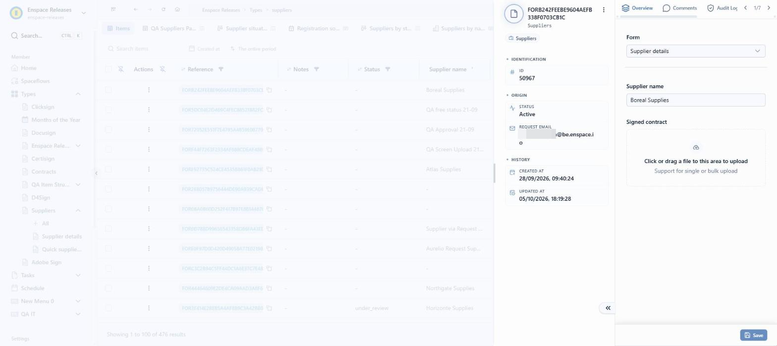Select the checkbox for QA free status 21-09 row
This screenshot has width=777, height=346.
point(109,110)
